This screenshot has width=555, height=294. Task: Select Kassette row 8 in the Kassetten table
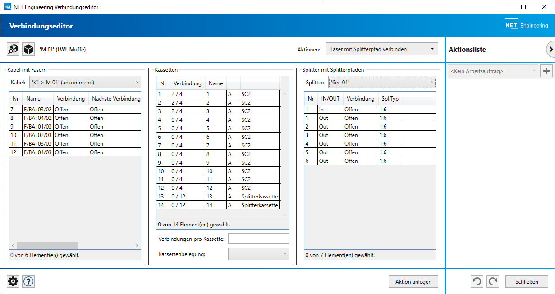(218, 154)
